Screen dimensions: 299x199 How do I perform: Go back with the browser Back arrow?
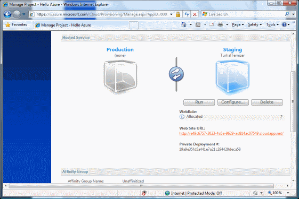click(7, 14)
